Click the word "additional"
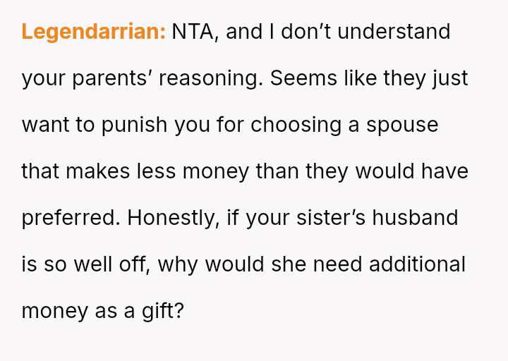Screen dimensions: 508x361 (417, 264)
